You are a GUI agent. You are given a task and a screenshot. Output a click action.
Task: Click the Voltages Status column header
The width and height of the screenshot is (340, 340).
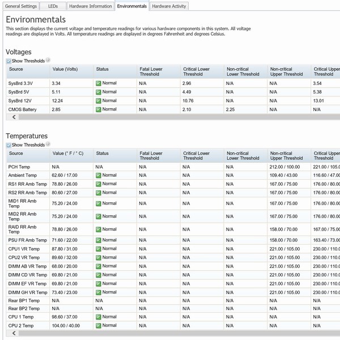click(115, 71)
